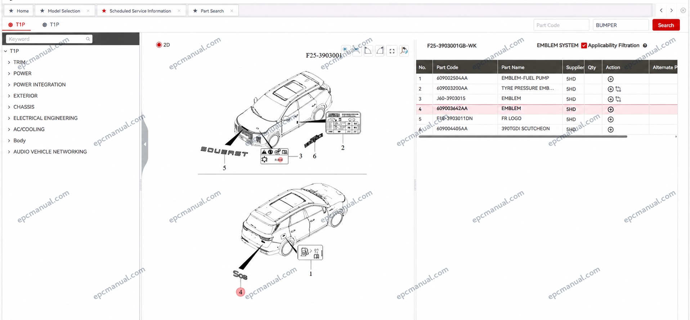Expand the Body tree node

(9, 140)
